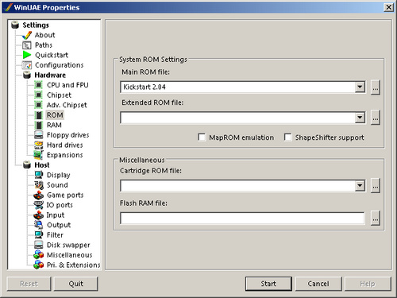Image resolution: width=397 pixels, height=298 pixels.
Task: Click the Disk swapper icon
Action: [x=39, y=245]
